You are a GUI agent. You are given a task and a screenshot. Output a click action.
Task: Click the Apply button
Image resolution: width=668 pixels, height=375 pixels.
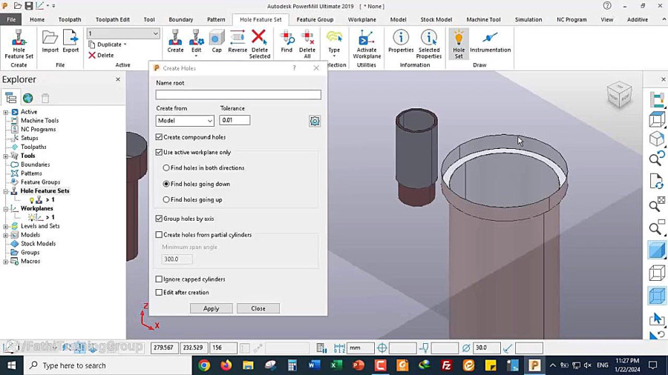click(x=212, y=309)
